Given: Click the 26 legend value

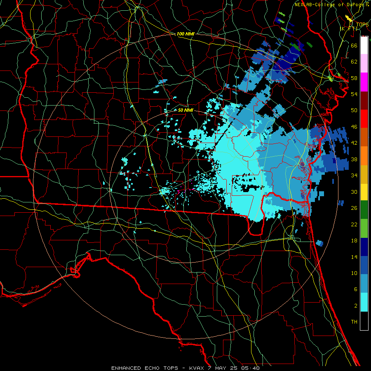Looking at the screenshot, I should 354,208.
